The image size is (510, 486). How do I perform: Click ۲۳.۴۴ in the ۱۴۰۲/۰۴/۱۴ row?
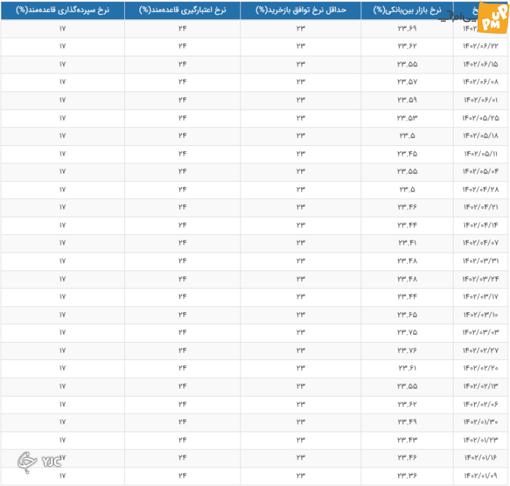pyautogui.click(x=407, y=225)
